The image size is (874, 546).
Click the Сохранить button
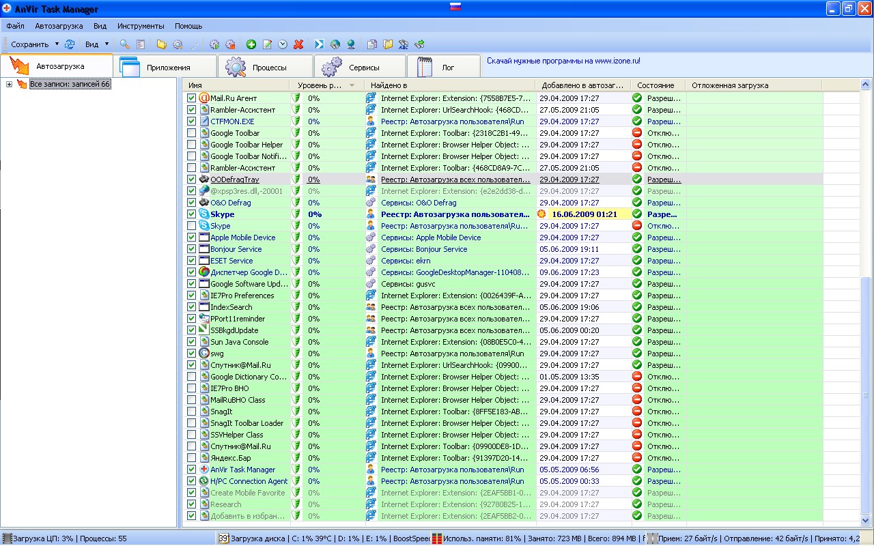[30, 44]
